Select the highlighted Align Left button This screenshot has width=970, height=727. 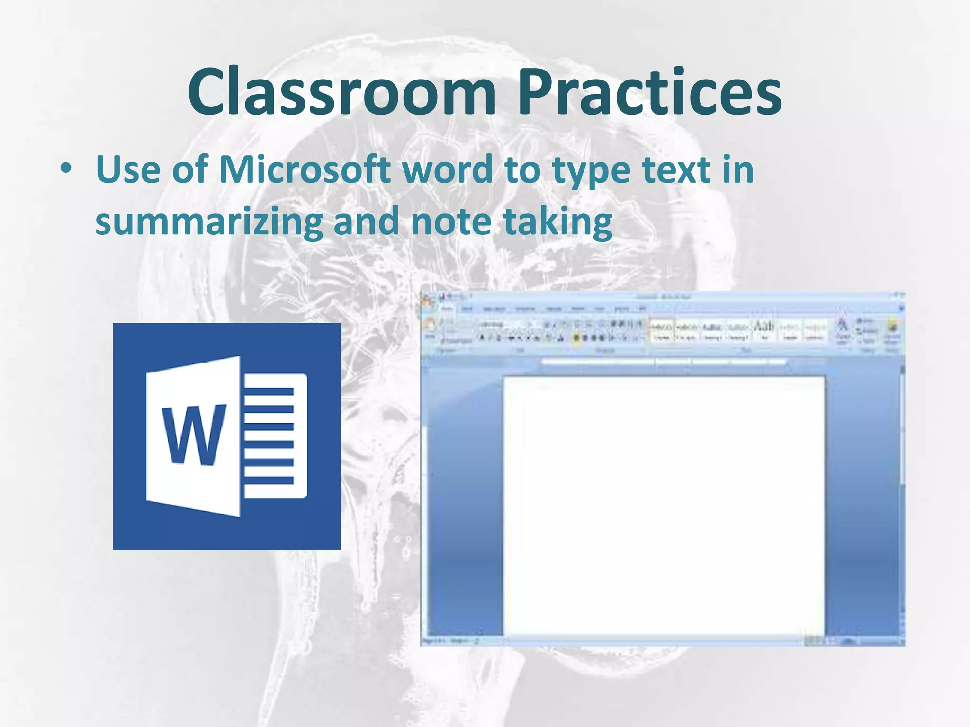576,337
